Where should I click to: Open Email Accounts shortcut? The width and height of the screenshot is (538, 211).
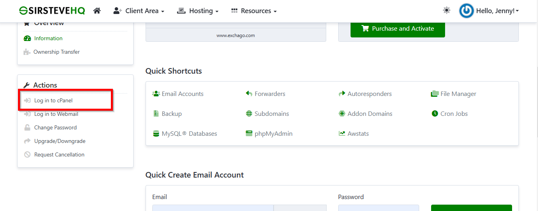pos(183,94)
